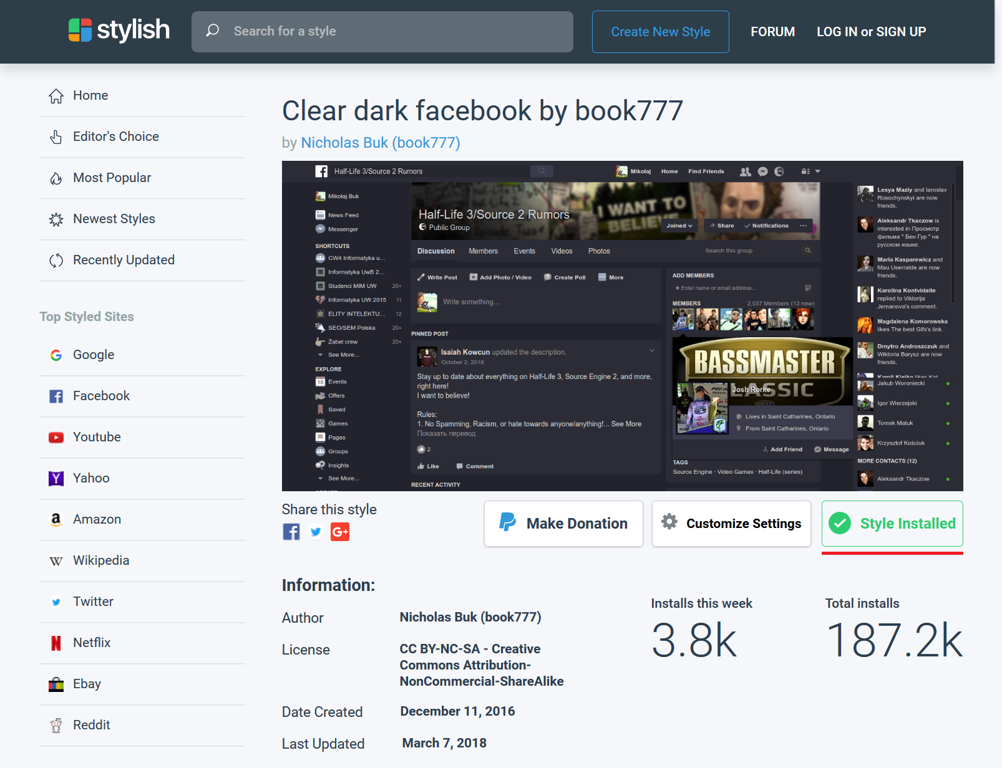This screenshot has height=768, width=1002.
Task: Click the Most Popular flame icon
Action: pyautogui.click(x=56, y=178)
